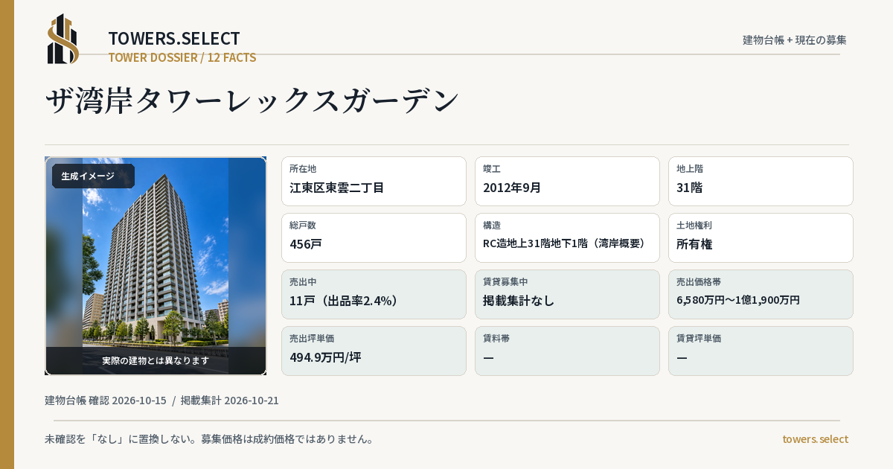Click the TOWERS.SELECT tower logo icon
893x469 pixels.
(x=63, y=39)
